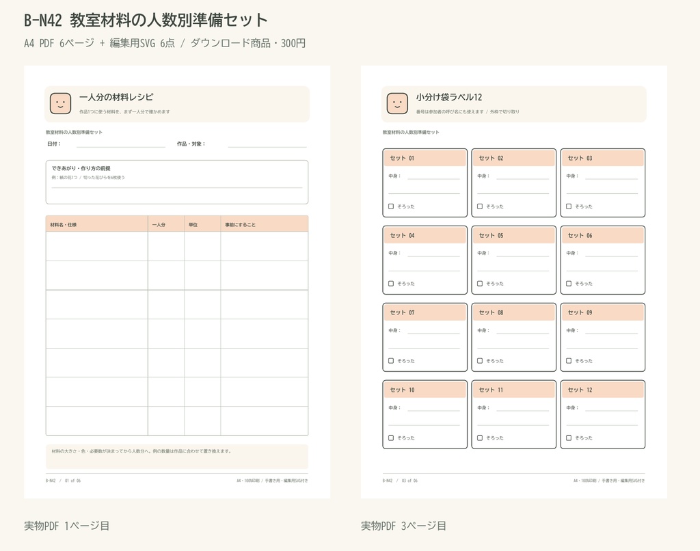Click the subtitle 作品1つに使う材料を、まず一人分で確かめます

coord(124,111)
